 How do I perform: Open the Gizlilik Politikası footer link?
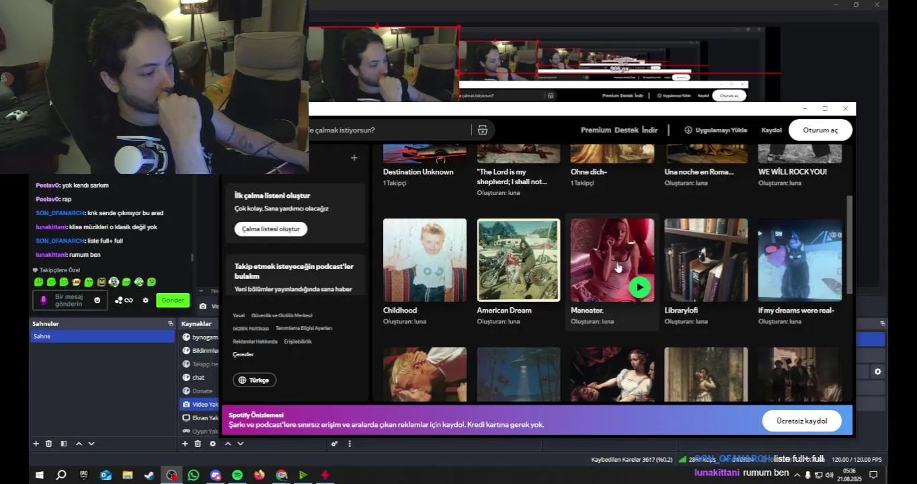click(x=251, y=329)
